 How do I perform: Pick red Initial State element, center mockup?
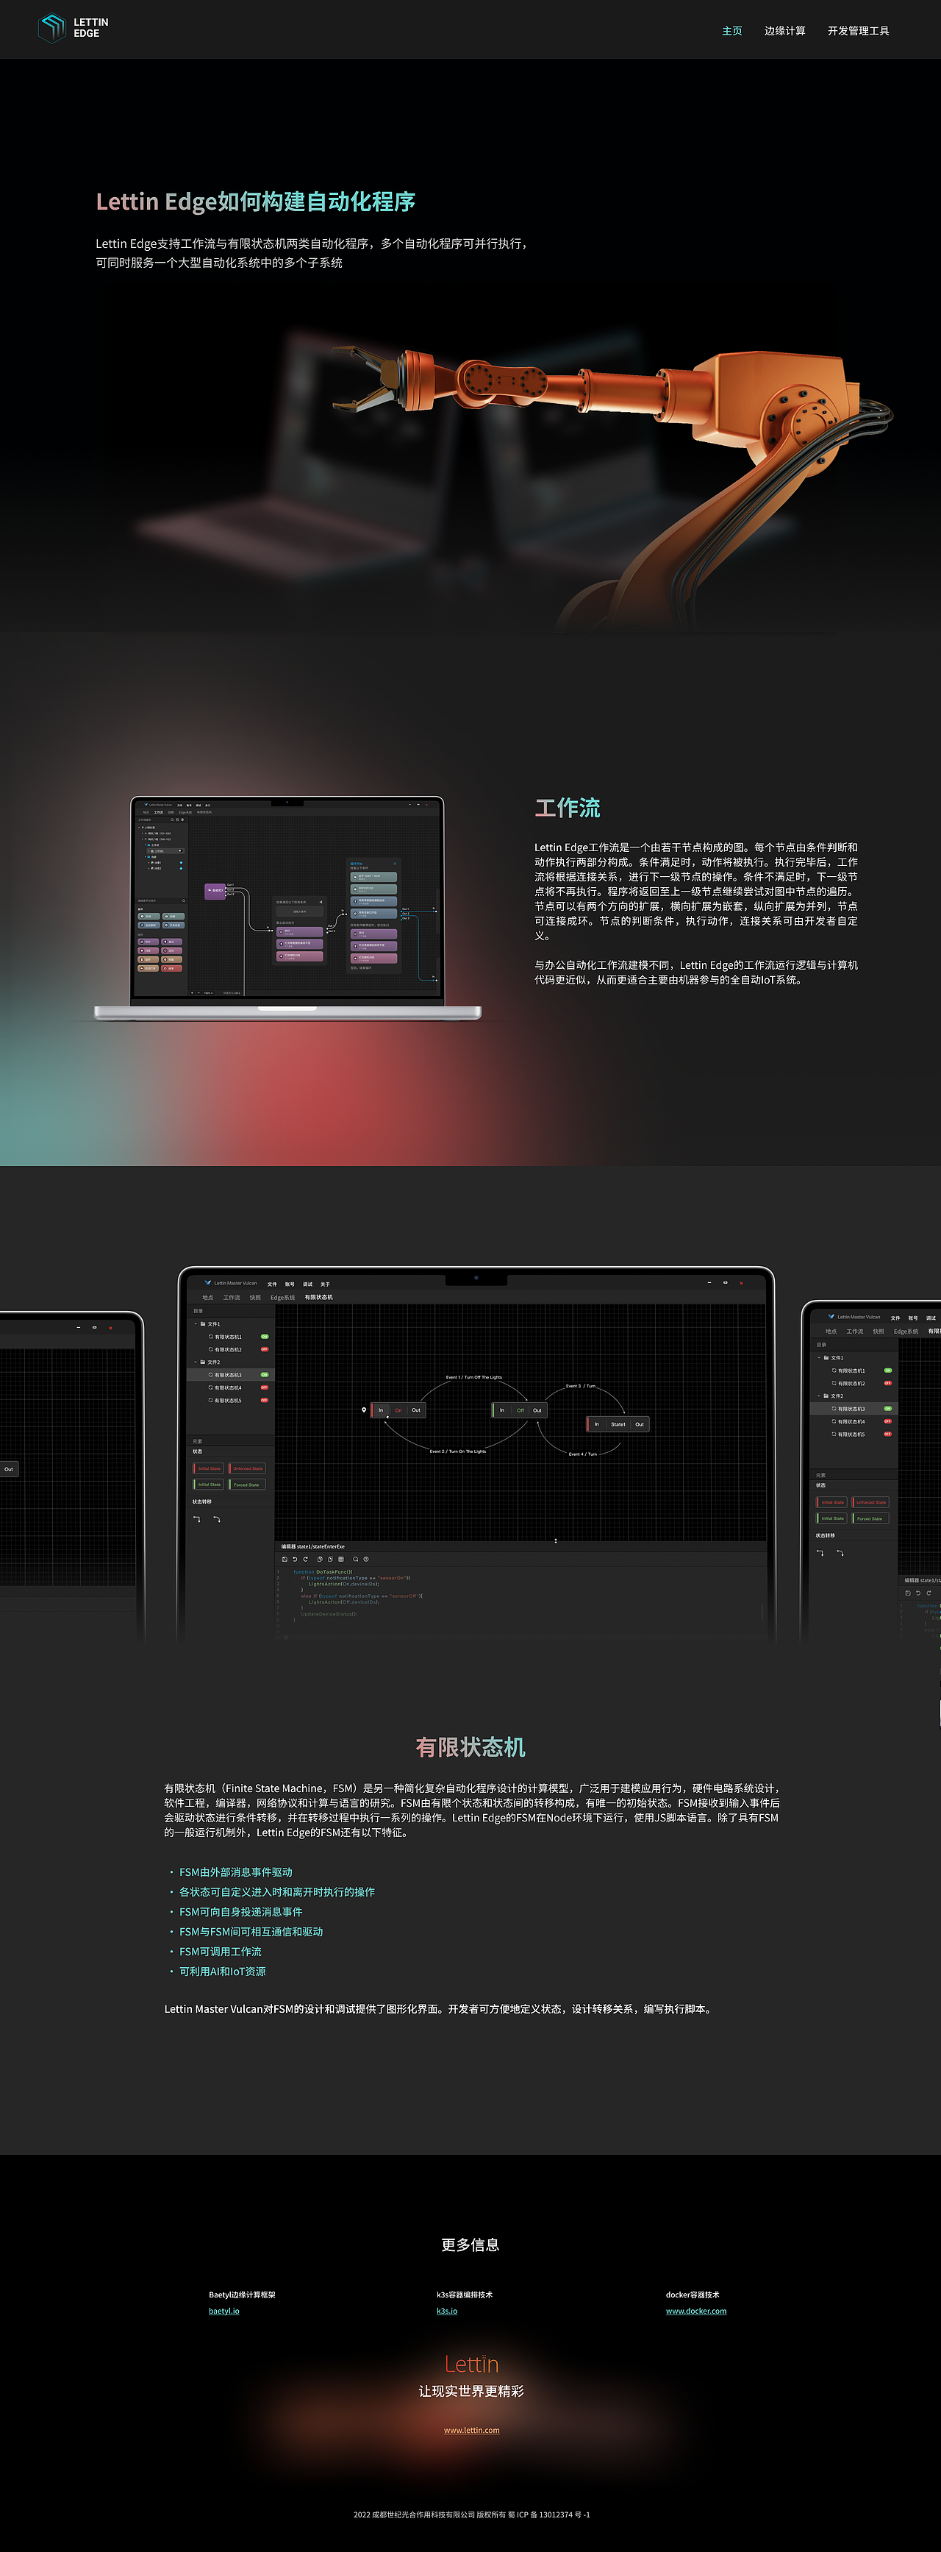click(208, 1468)
